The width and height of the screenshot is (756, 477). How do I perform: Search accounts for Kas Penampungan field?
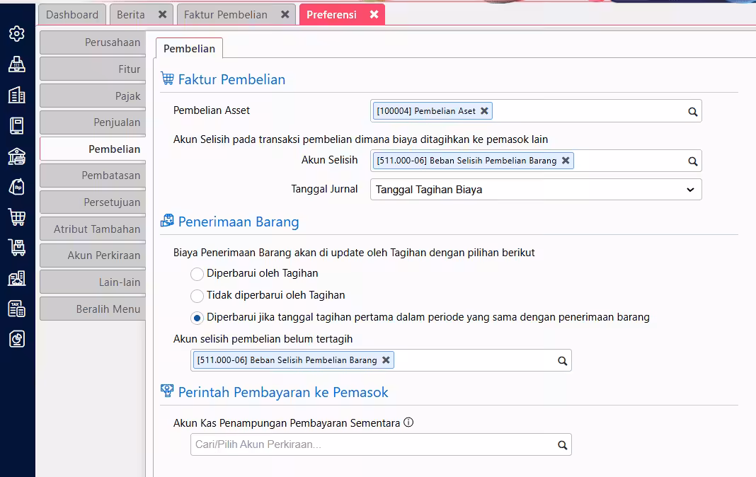click(562, 445)
